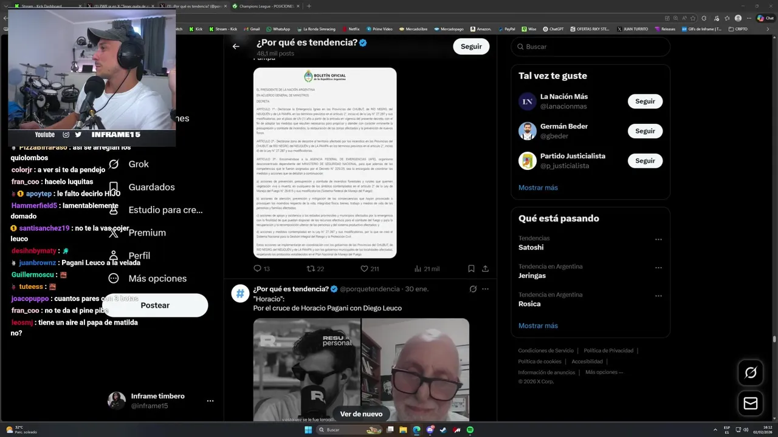Follow La Nación Más

click(x=645, y=101)
